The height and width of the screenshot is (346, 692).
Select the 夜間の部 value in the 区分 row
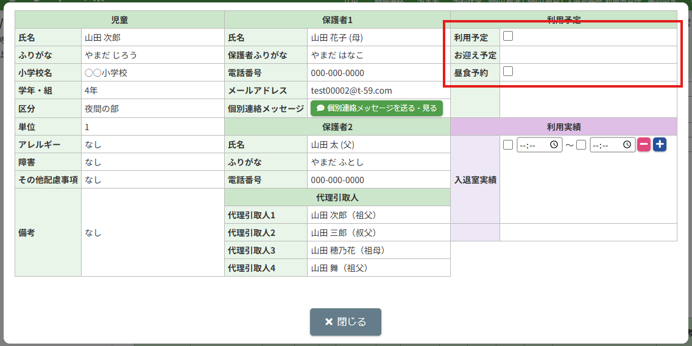[x=102, y=108]
